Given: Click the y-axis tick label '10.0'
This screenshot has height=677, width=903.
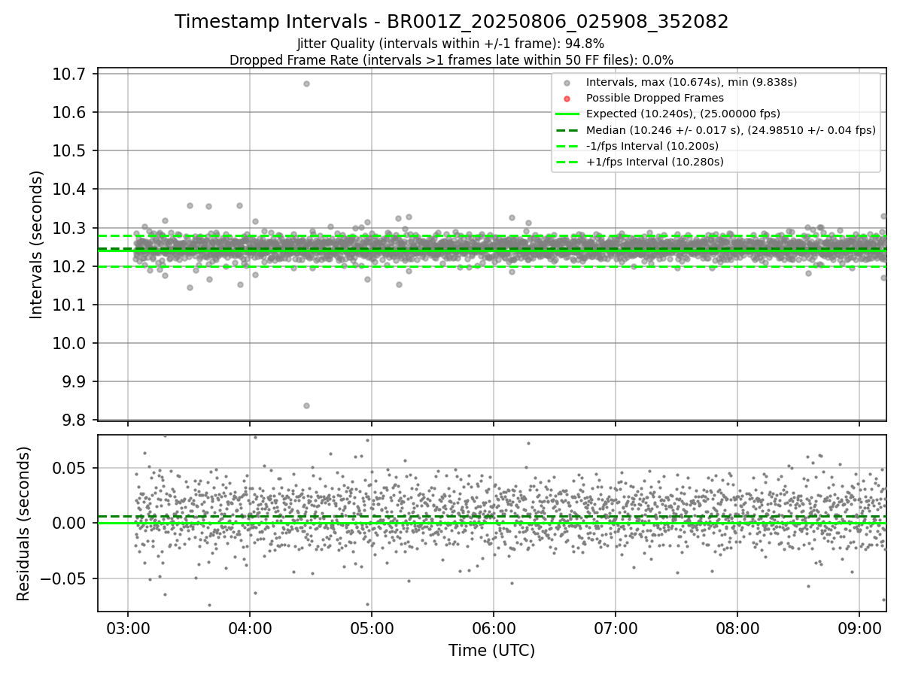Looking at the screenshot, I should tap(71, 343).
